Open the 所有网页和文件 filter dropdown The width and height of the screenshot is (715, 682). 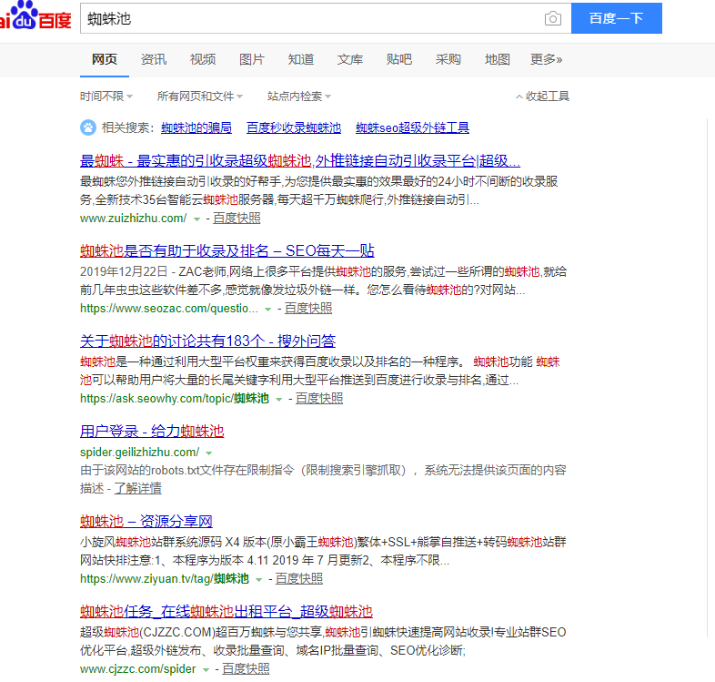[200, 97]
